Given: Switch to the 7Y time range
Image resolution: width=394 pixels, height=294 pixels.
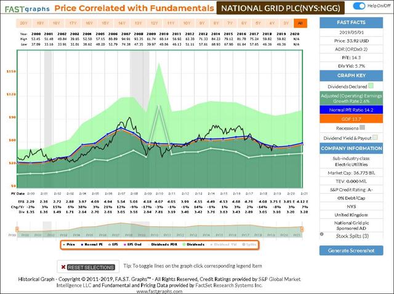Looking at the screenshot, I should point(230,23).
